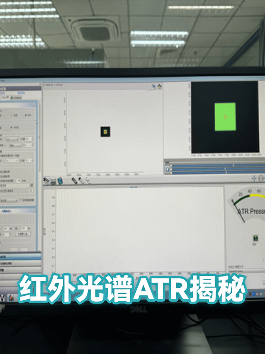
Task: Click the gray stage icon next to the microscope icon
Action: tap(53, 181)
